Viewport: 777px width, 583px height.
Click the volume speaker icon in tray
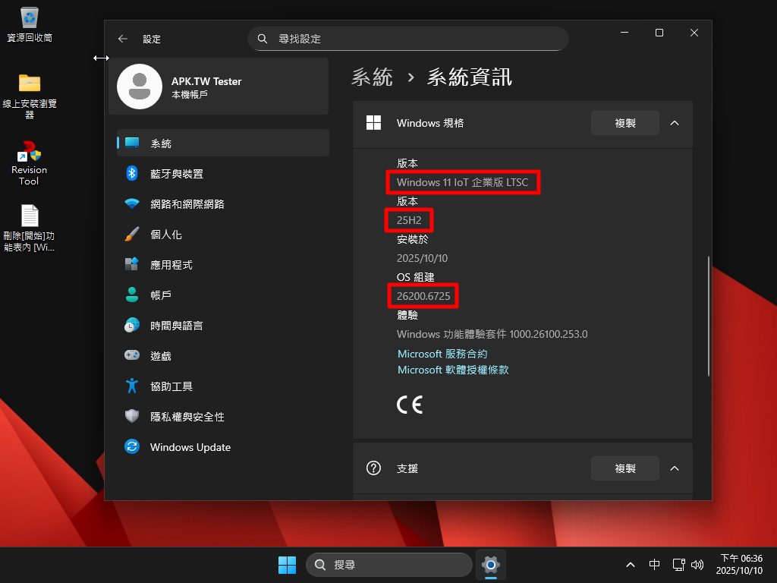pyautogui.click(x=697, y=565)
